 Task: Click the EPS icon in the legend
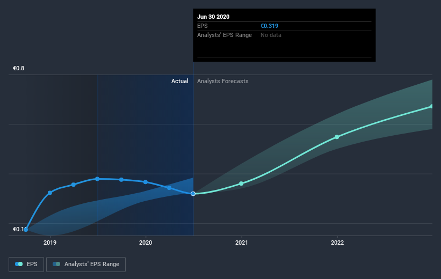click(x=19, y=264)
